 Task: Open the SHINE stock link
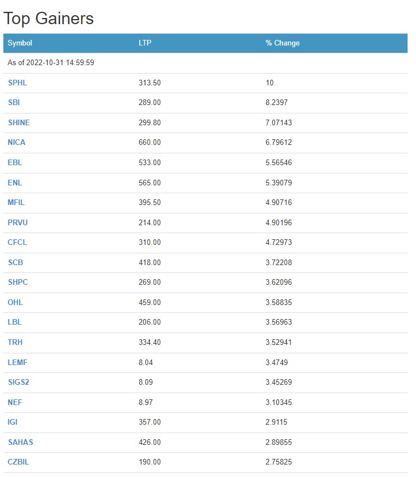(19, 122)
